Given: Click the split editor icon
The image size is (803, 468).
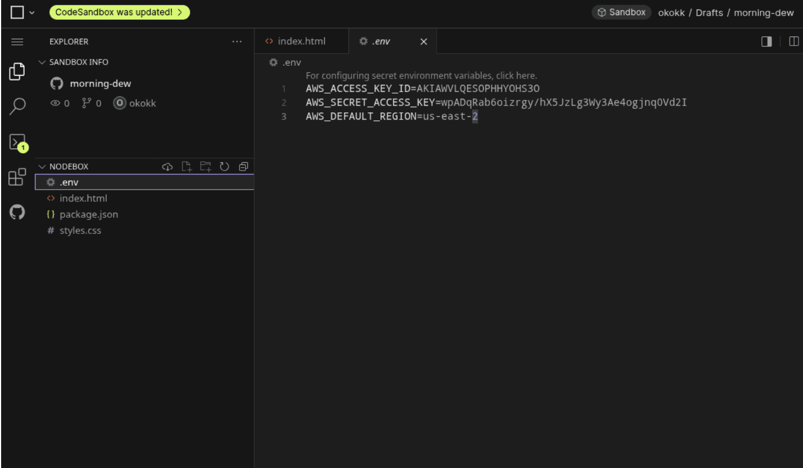Looking at the screenshot, I should (x=794, y=42).
